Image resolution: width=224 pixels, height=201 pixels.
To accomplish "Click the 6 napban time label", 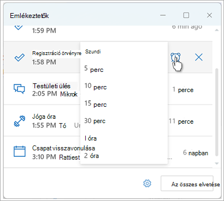I will (x=196, y=153).
